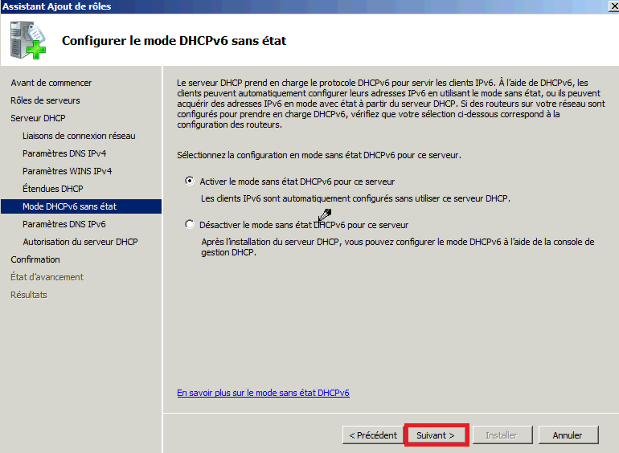The width and height of the screenshot is (619, 453).
Task: Click the Précédent button
Action: 373,435
